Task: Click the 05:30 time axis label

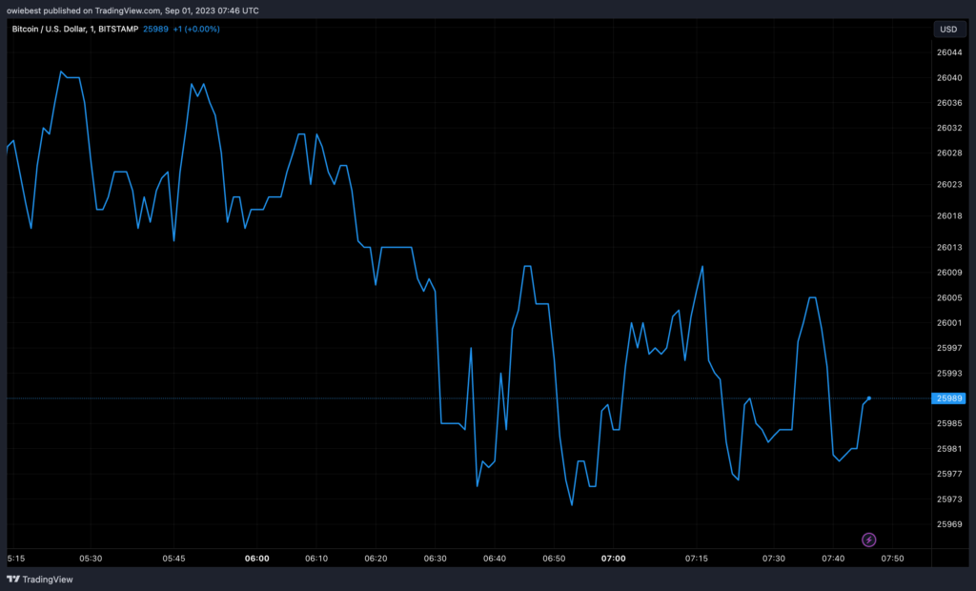Action: [x=91, y=559]
